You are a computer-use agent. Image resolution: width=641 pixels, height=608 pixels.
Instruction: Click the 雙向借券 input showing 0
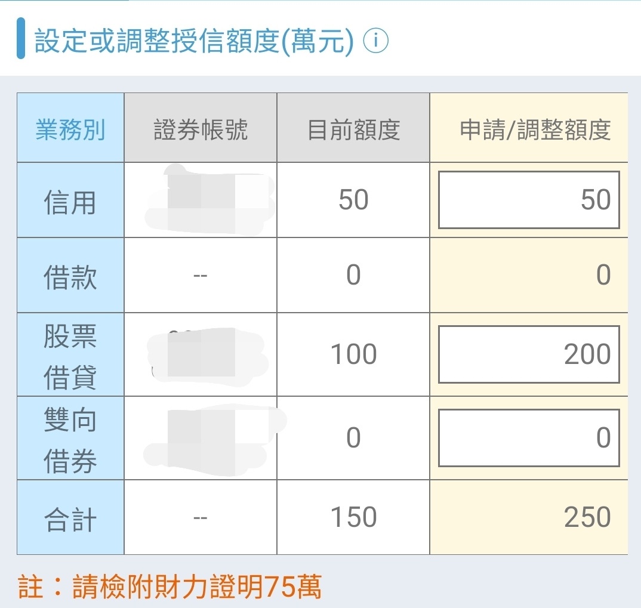tap(528, 438)
